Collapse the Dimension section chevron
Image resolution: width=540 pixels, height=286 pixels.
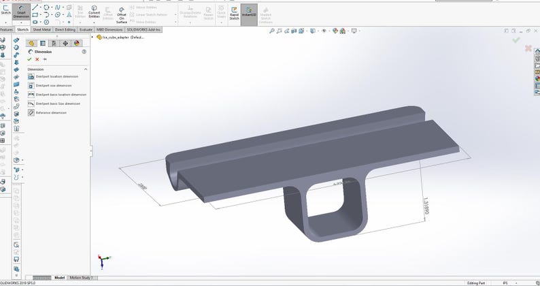click(86, 69)
